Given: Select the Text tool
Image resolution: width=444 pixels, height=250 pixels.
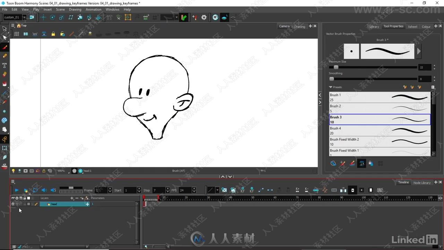Looking at the screenshot, I should 5,65.
